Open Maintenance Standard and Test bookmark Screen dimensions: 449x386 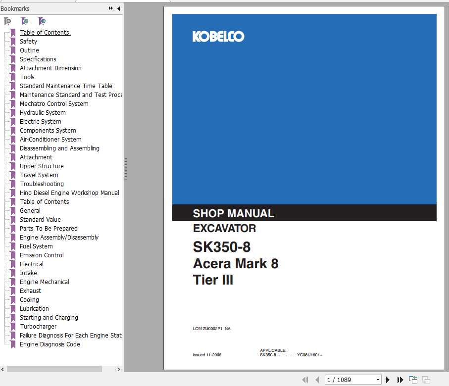click(71, 95)
